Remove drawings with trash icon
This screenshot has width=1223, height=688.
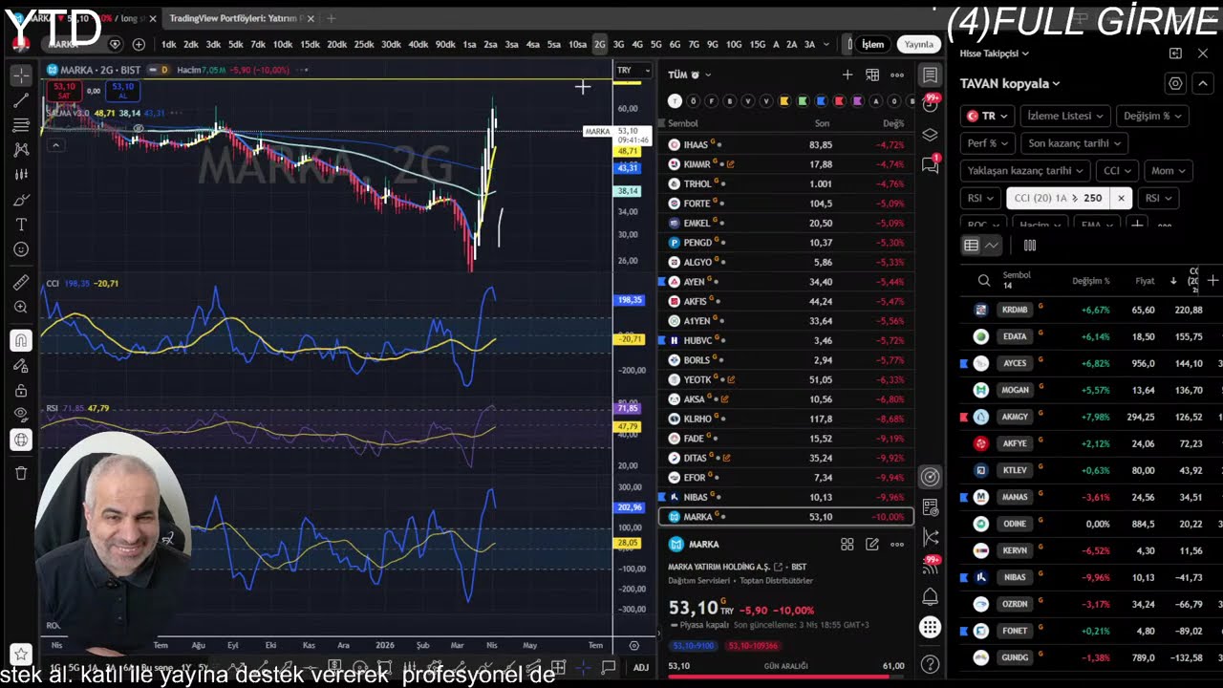tap(21, 473)
